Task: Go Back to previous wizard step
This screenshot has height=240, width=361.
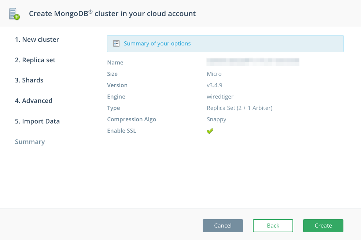Action: 273,225
